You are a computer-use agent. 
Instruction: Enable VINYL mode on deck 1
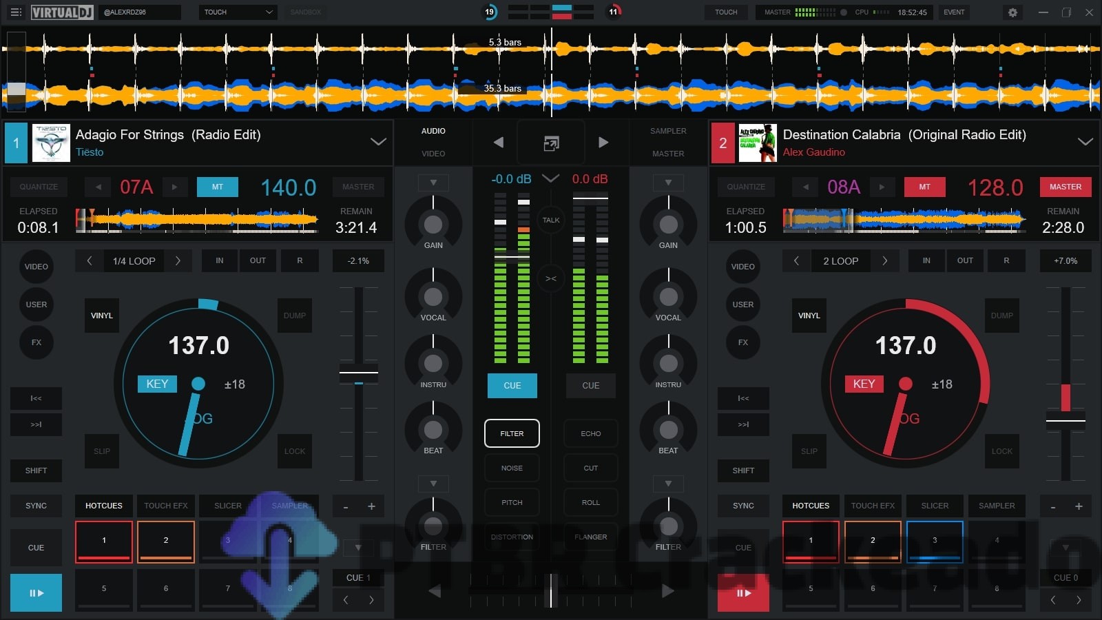[102, 316]
